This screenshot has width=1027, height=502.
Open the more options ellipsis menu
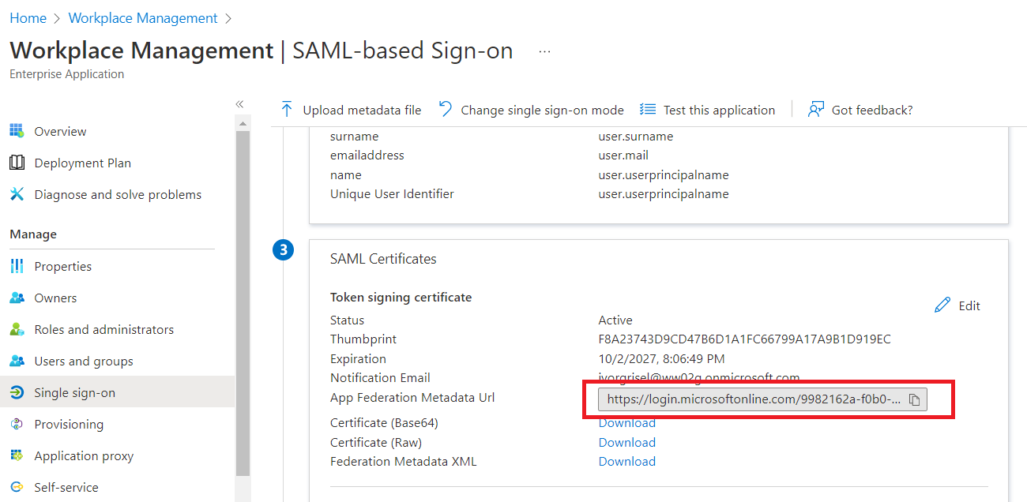(544, 51)
